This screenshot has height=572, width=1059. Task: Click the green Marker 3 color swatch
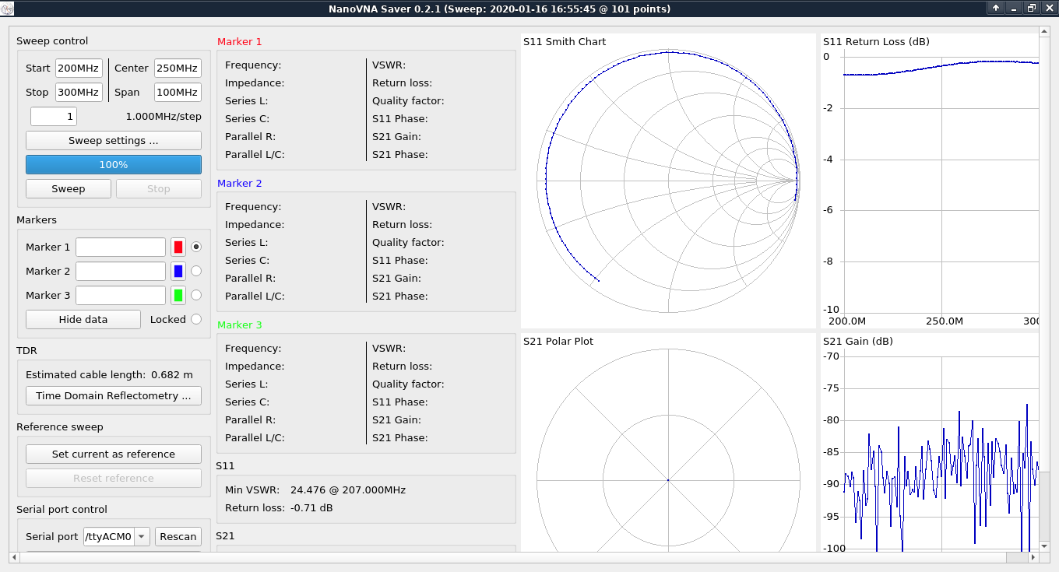pyautogui.click(x=178, y=296)
